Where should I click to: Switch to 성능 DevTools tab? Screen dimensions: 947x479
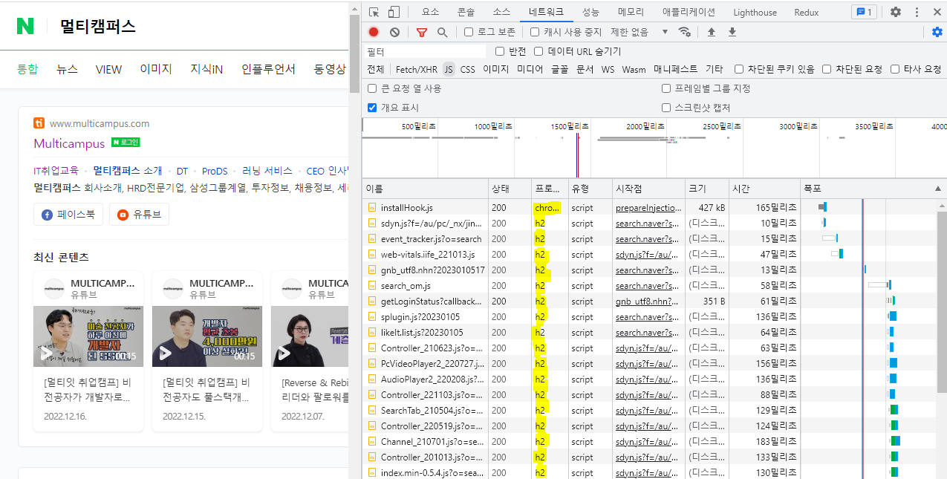tap(590, 12)
